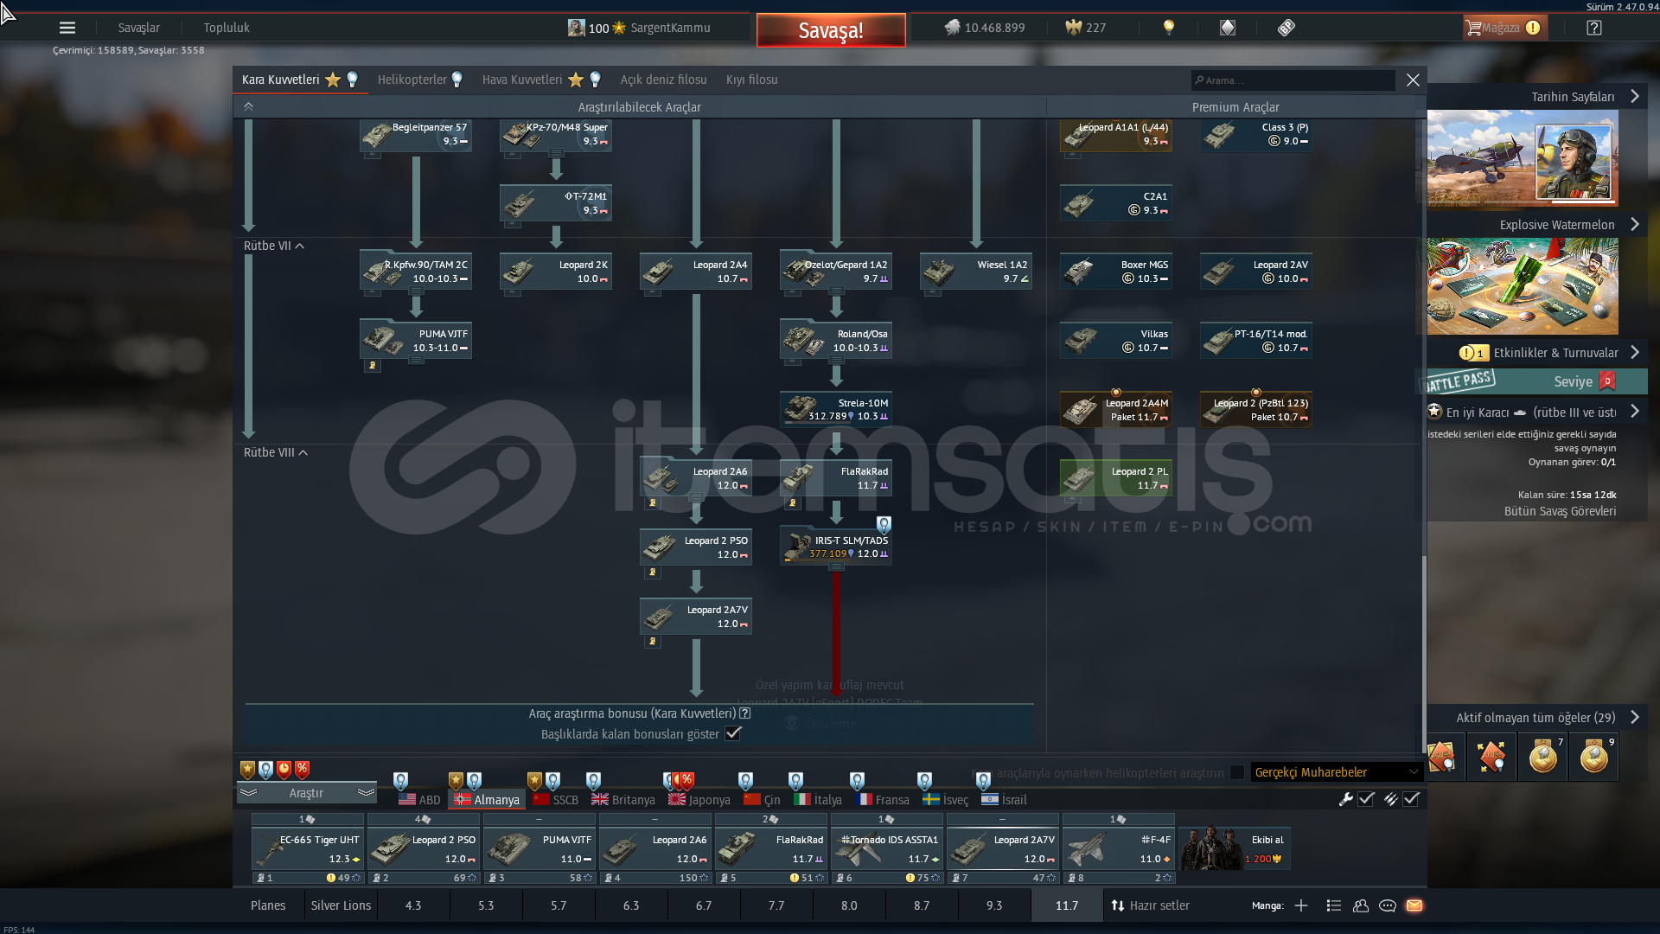
Task: Select the PUMA VJTF tech tree vehicle
Action: [416, 340]
